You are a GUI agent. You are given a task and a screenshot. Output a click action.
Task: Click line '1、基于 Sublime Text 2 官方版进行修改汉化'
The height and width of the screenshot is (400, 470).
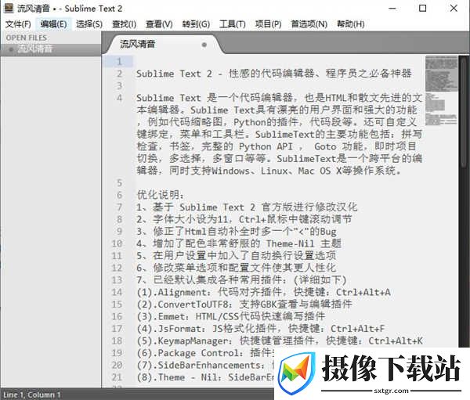pos(247,207)
